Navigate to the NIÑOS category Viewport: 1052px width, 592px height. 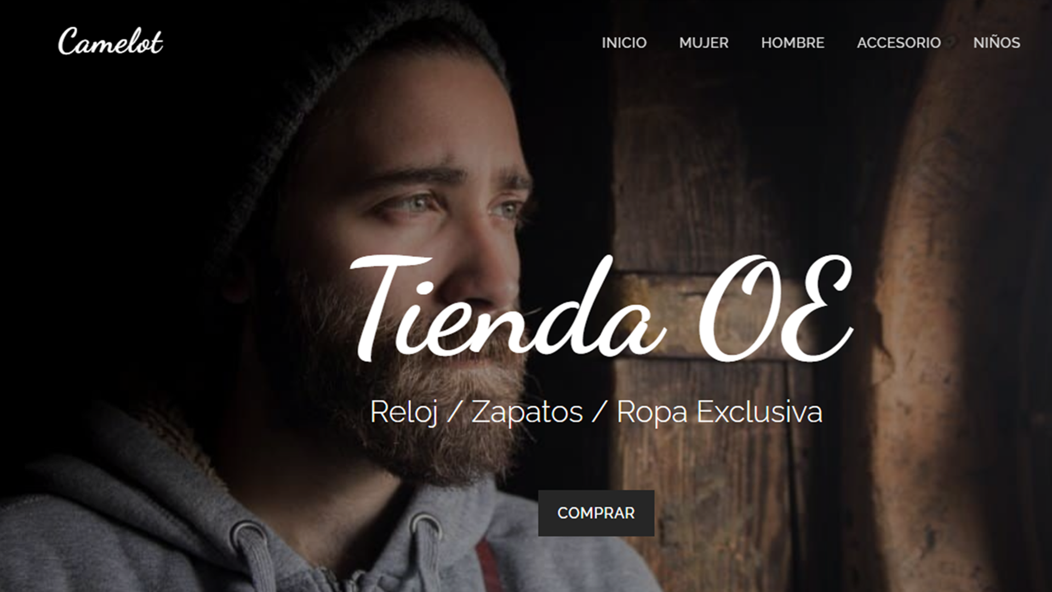click(x=997, y=43)
